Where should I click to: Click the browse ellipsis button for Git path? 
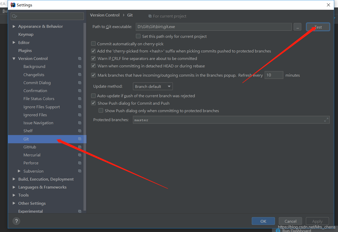(297, 27)
